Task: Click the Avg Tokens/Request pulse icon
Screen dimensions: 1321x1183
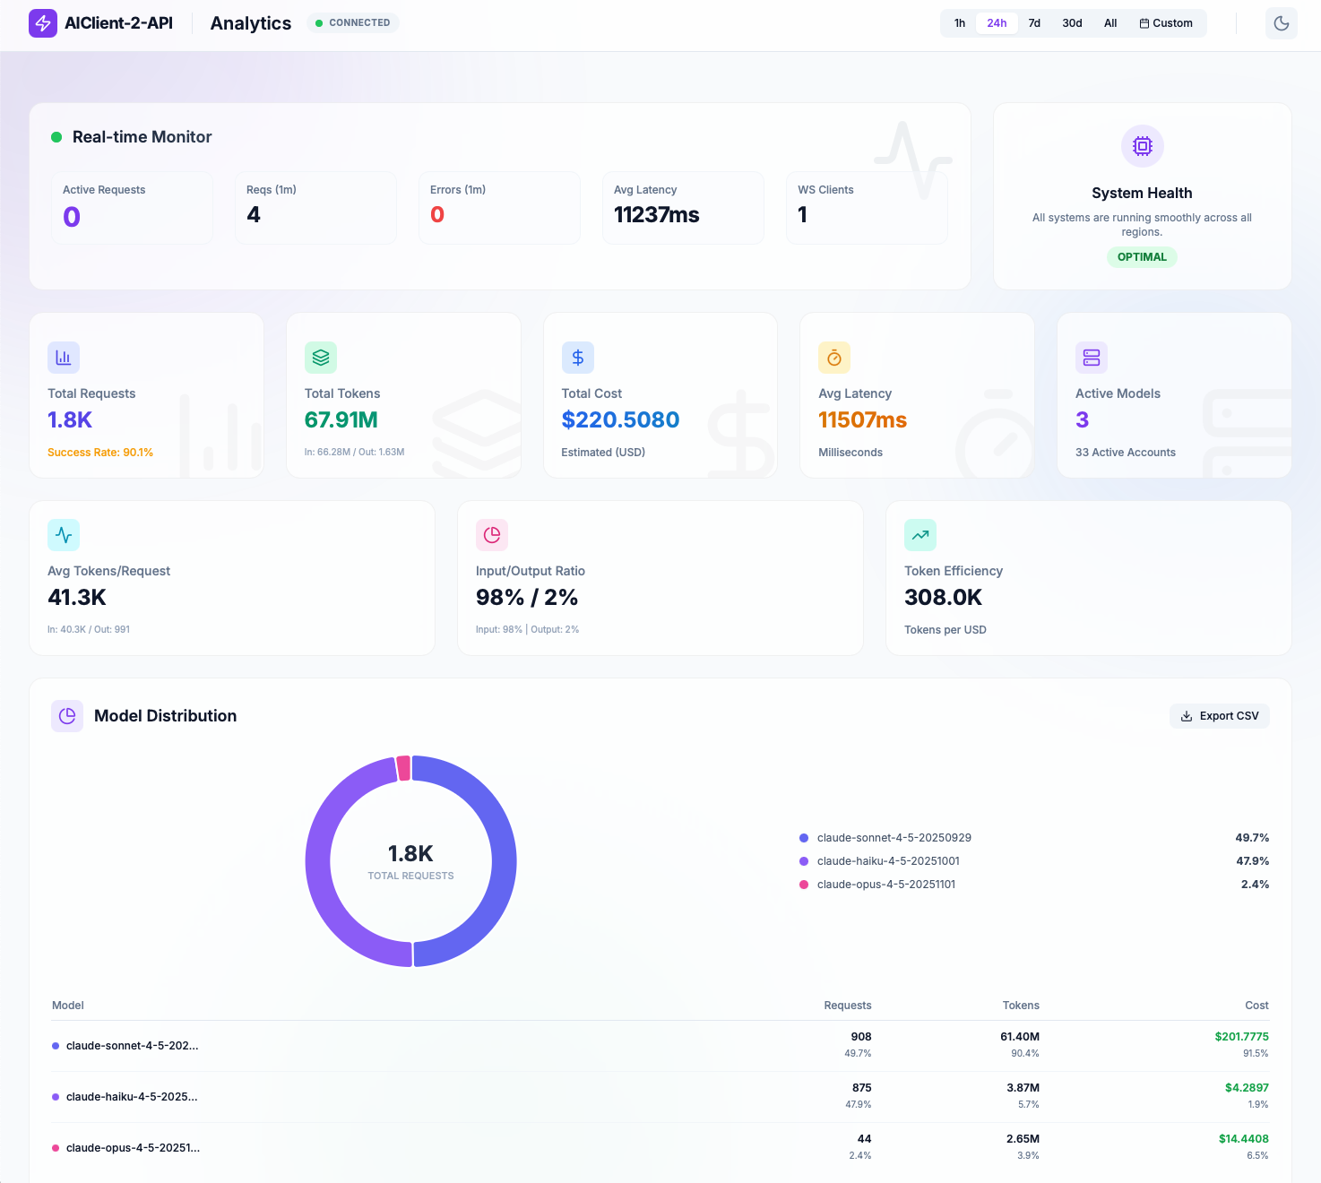Action: point(64,535)
